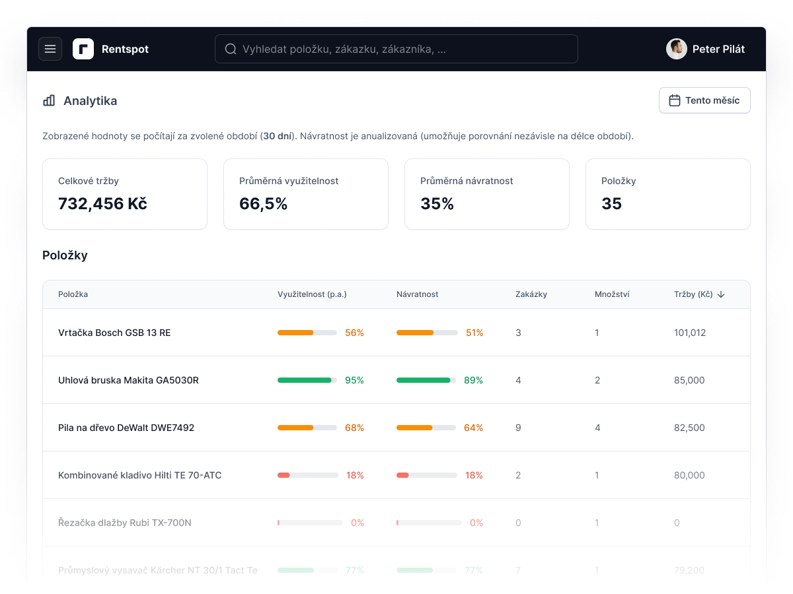Viewport: 793px width, 594px height.
Task: Open the Tento měsíc period selector
Action: point(704,100)
